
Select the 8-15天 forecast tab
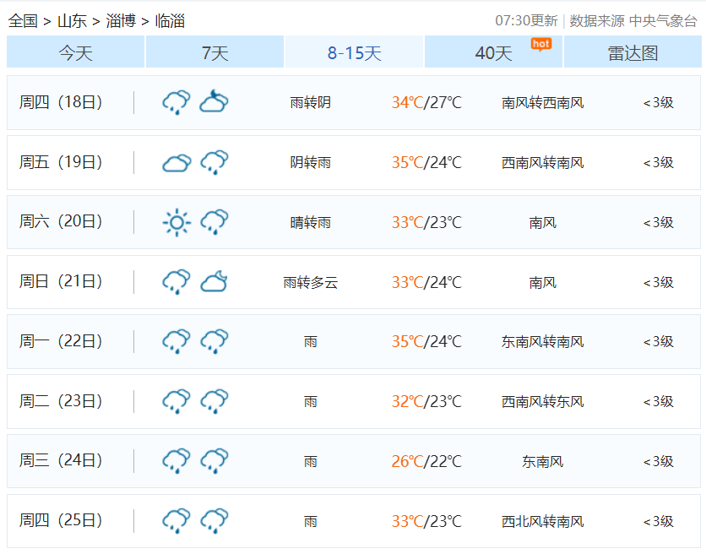point(355,52)
